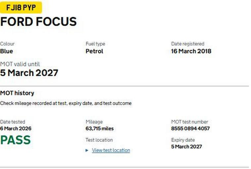The height and width of the screenshot is (169, 251).
Task: Click the 6 March 2026 tested date
Action: (x=16, y=128)
